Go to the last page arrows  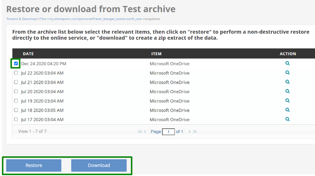click(x=195, y=131)
